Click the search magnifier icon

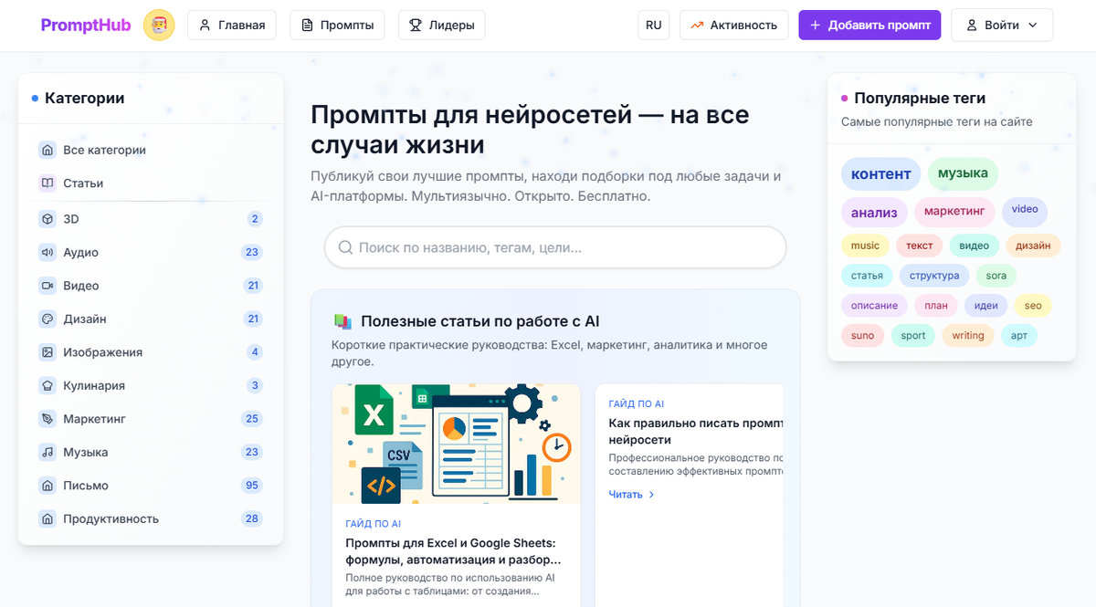click(345, 247)
